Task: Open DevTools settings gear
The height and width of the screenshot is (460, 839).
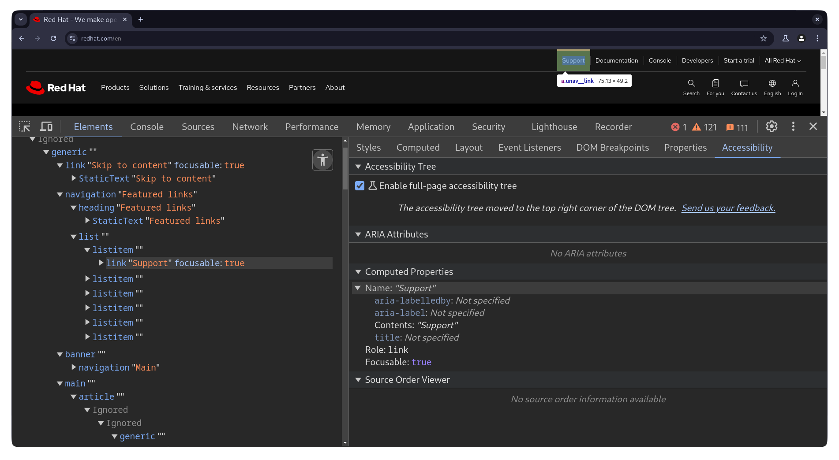Action: [771, 126]
